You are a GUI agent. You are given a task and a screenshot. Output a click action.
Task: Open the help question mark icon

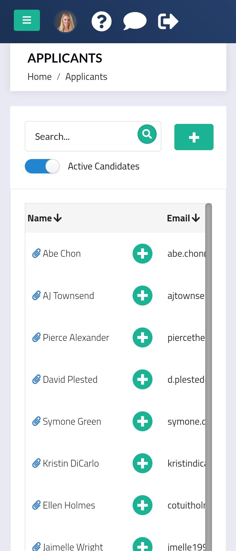coord(102,21)
